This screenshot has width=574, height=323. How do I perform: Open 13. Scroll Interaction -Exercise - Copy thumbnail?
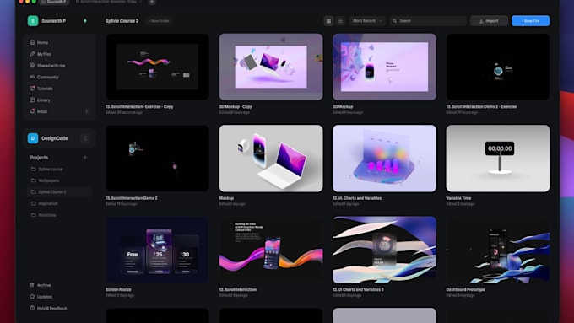click(x=157, y=67)
